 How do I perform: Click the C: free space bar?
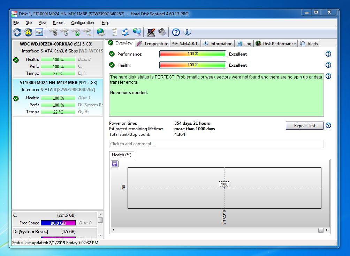point(58,223)
